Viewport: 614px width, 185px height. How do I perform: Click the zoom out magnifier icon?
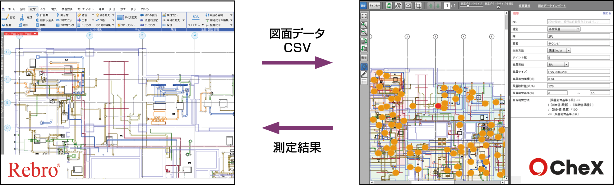[364, 32]
